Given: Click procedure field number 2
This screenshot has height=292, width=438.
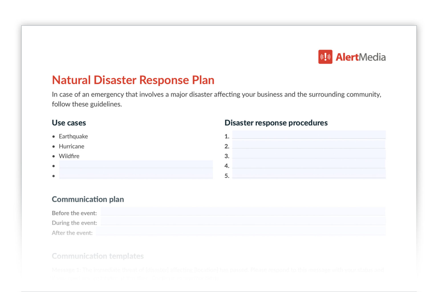Looking at the screenshot, I should click(309, 144).
